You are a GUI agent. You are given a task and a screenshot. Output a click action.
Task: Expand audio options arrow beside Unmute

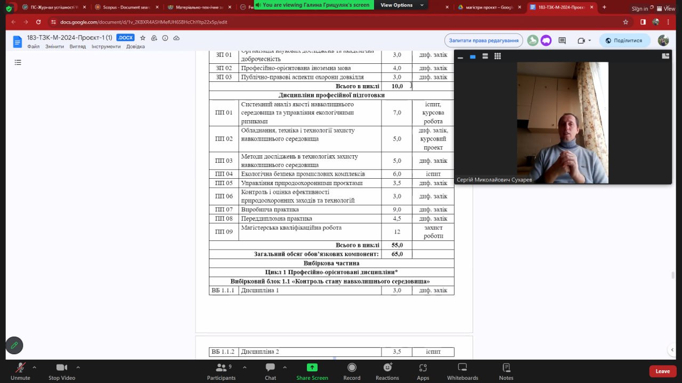coord(35,367)
